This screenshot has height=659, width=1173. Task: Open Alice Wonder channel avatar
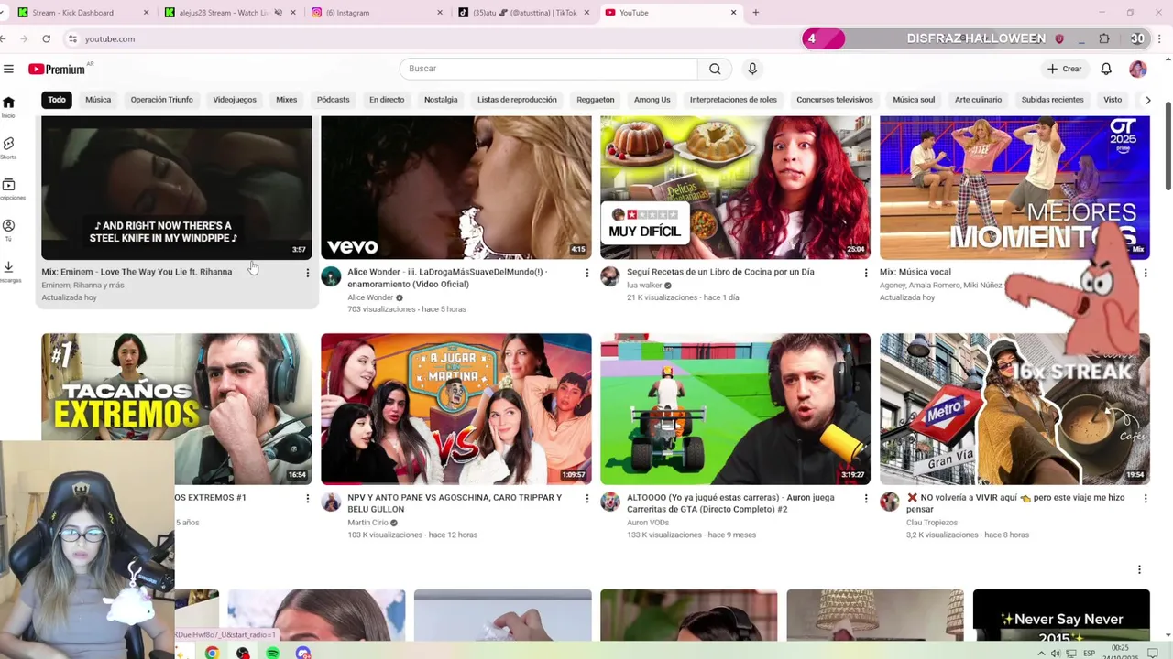click(331, 276)
